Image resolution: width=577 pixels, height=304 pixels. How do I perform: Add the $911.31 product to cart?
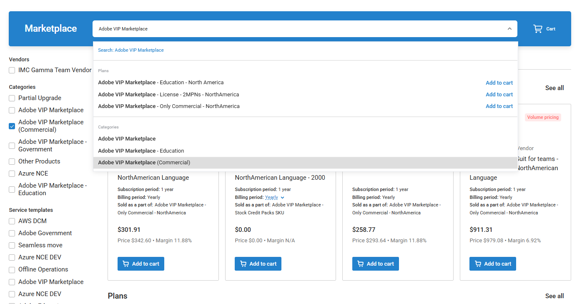click(x=493, y=264)
